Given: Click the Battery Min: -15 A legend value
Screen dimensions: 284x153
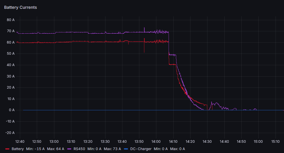Looking at the screenshot, I should [x=35, y=149].
